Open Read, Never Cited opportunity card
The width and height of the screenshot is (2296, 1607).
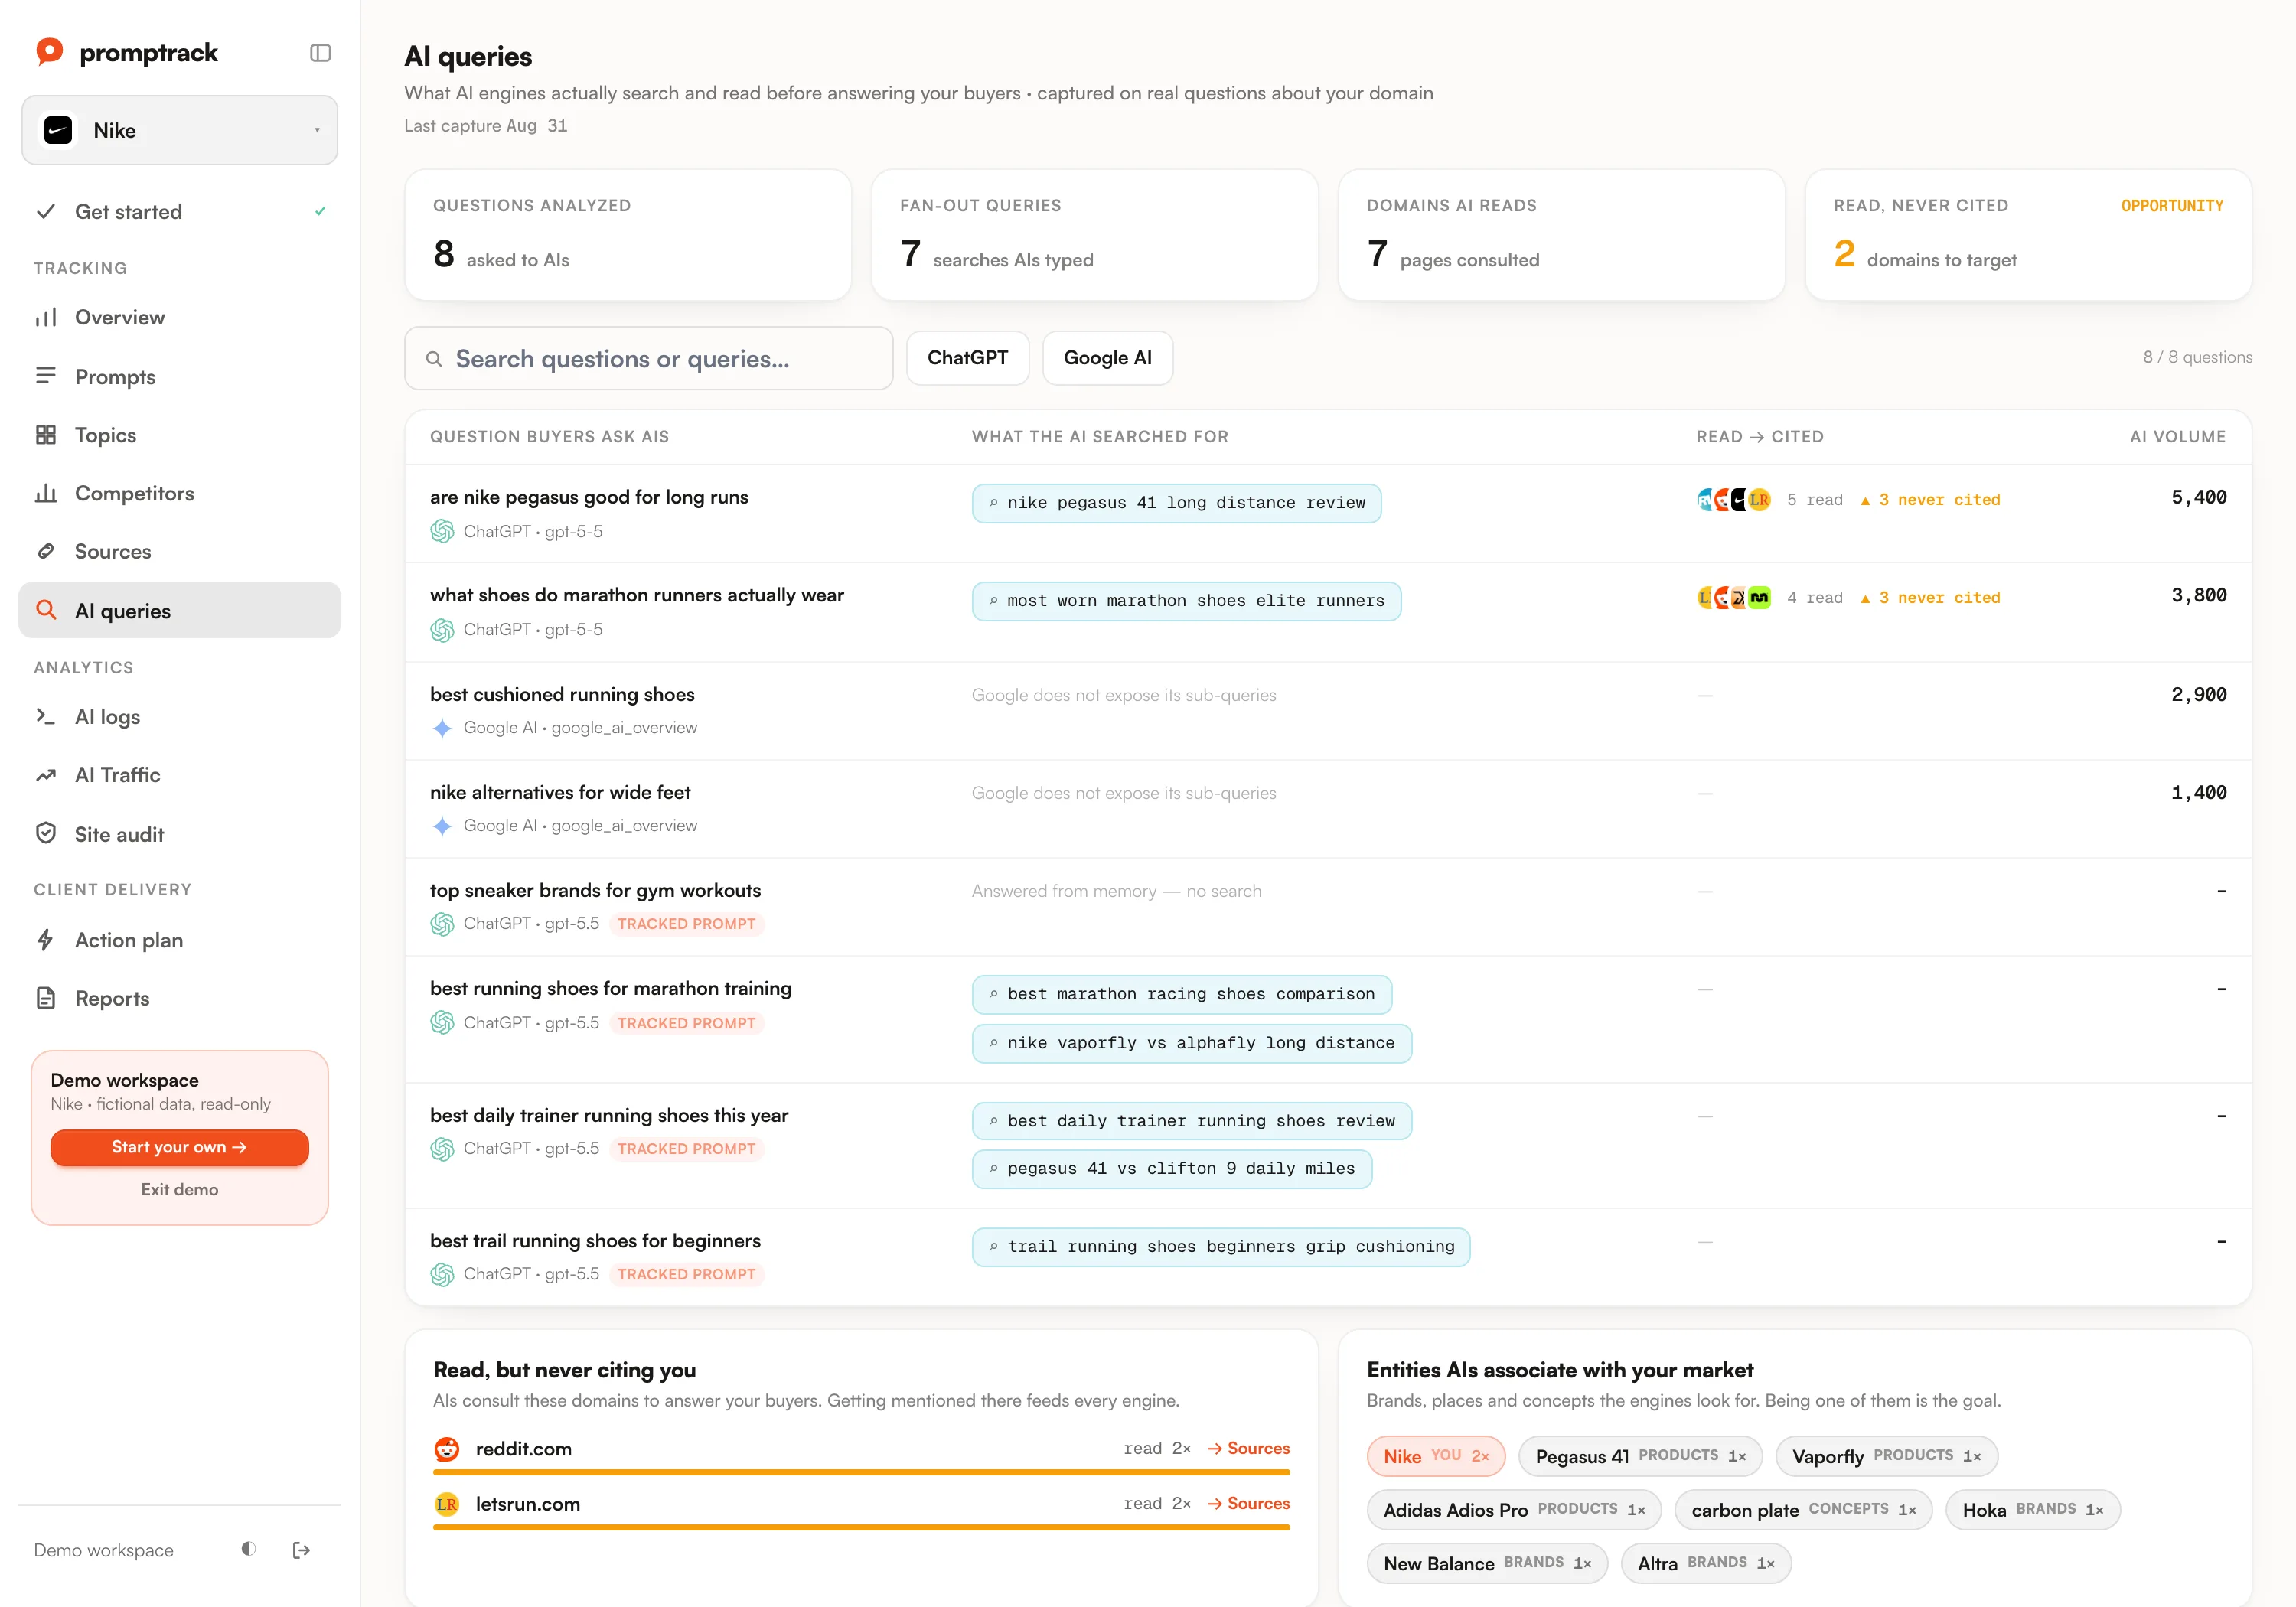(2028, 235)
